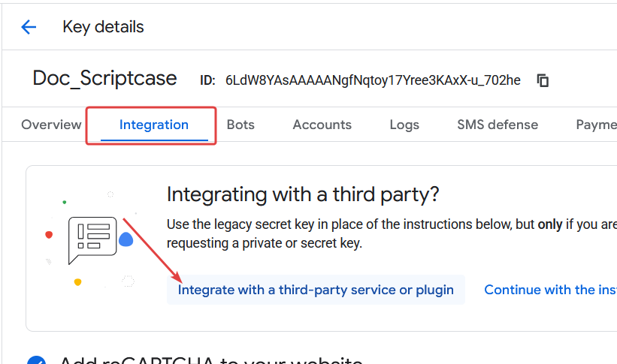Switch to the Overview tab
The width and height of the screenshot is (617, 364).
51,125
